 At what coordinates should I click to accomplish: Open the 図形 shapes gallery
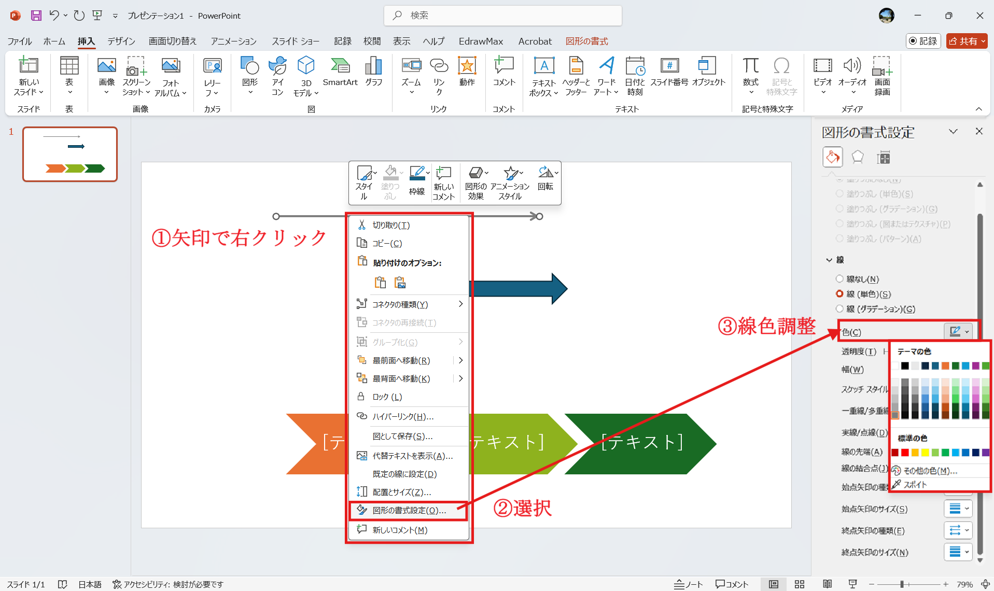point(250,76)
